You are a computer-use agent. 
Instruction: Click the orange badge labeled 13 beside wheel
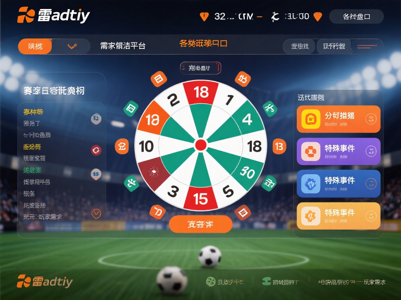coord(279,146)
